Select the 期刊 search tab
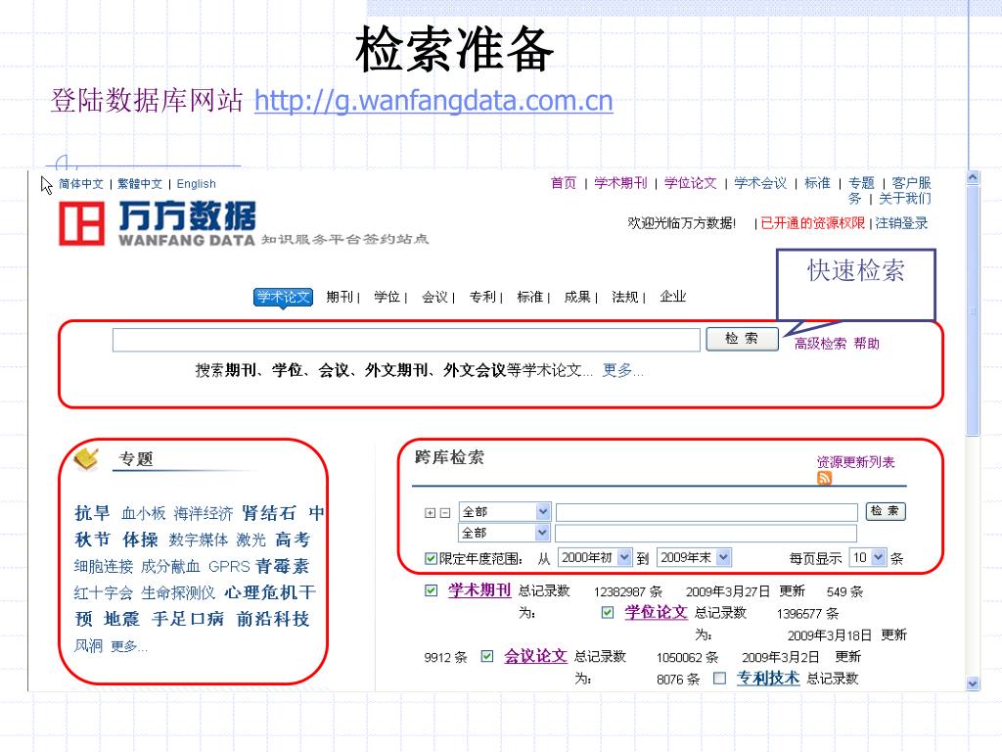Image resolution: width=1002 pixels, height=752 pixels. coord(340,297)
